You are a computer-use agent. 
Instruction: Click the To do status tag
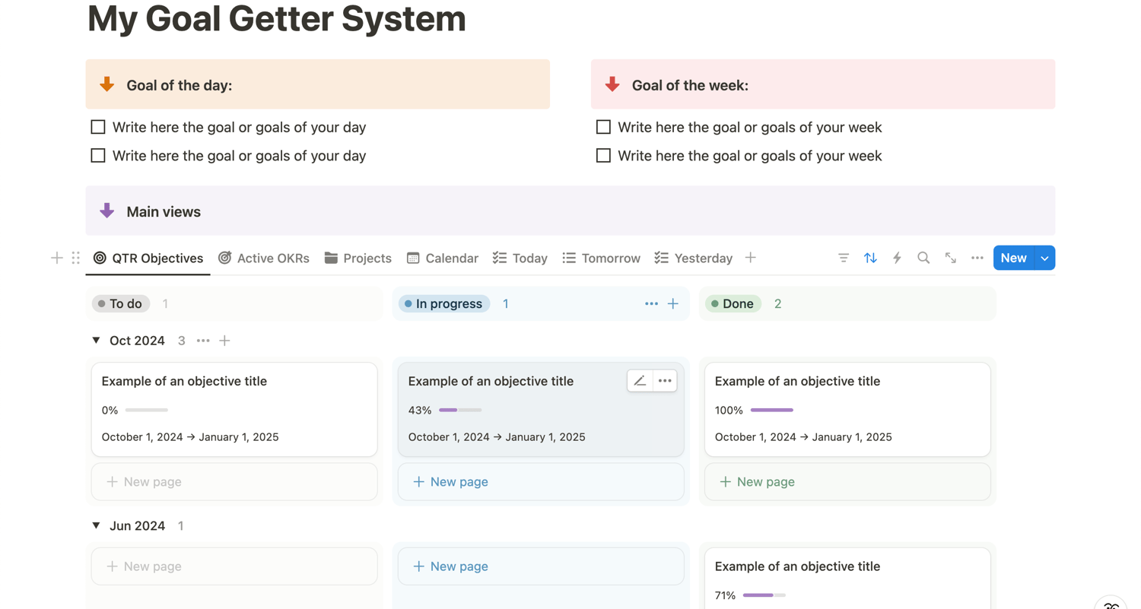[121, 303]
